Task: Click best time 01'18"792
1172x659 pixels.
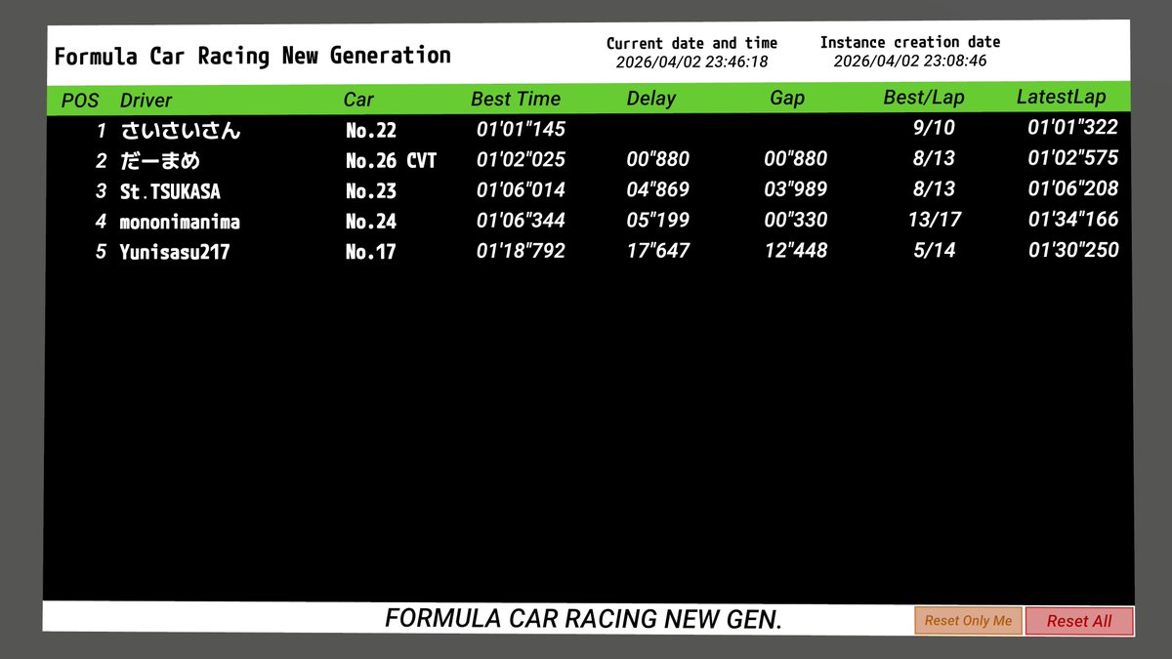Action: [521, 251]
